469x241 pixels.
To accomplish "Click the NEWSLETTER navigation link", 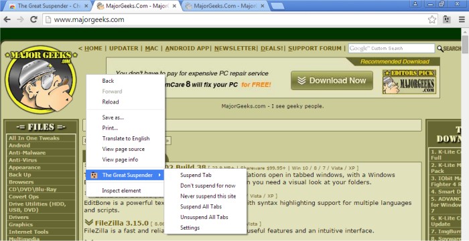I will coord(235,48).
